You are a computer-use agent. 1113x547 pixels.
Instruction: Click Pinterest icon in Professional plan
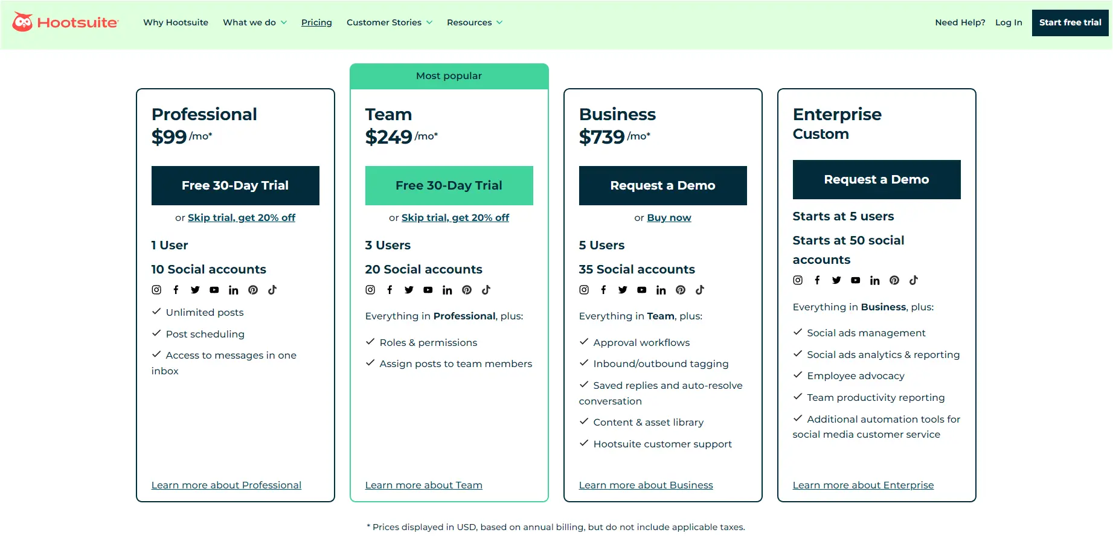point(253,290)
